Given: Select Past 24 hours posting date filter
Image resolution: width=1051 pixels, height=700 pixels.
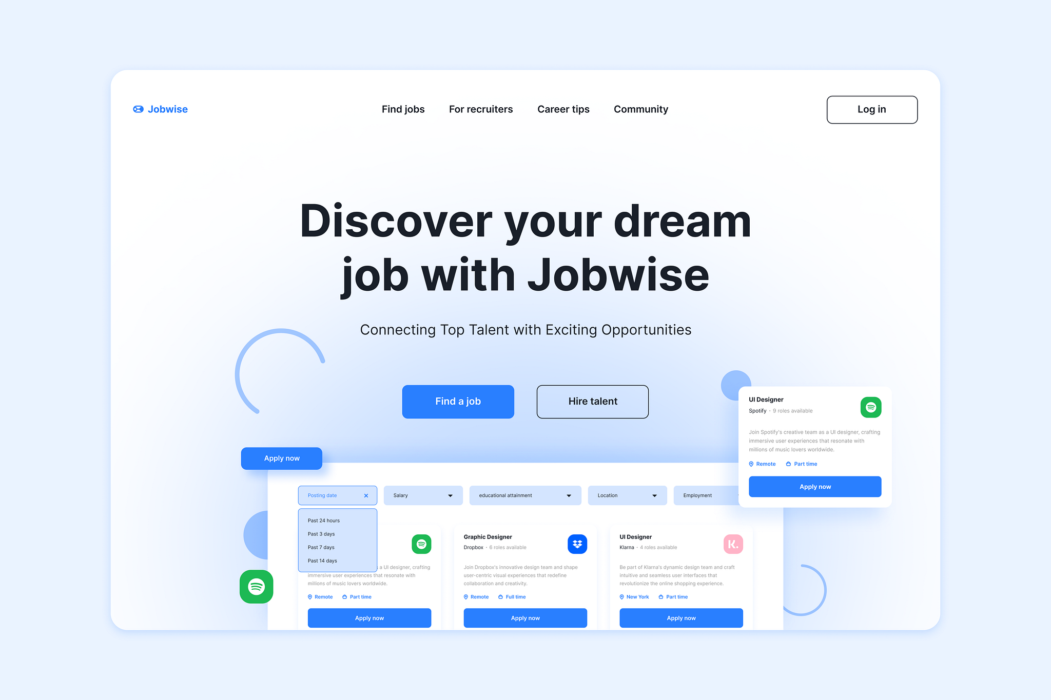Looking at the screenshot, I should pos(323,521).
